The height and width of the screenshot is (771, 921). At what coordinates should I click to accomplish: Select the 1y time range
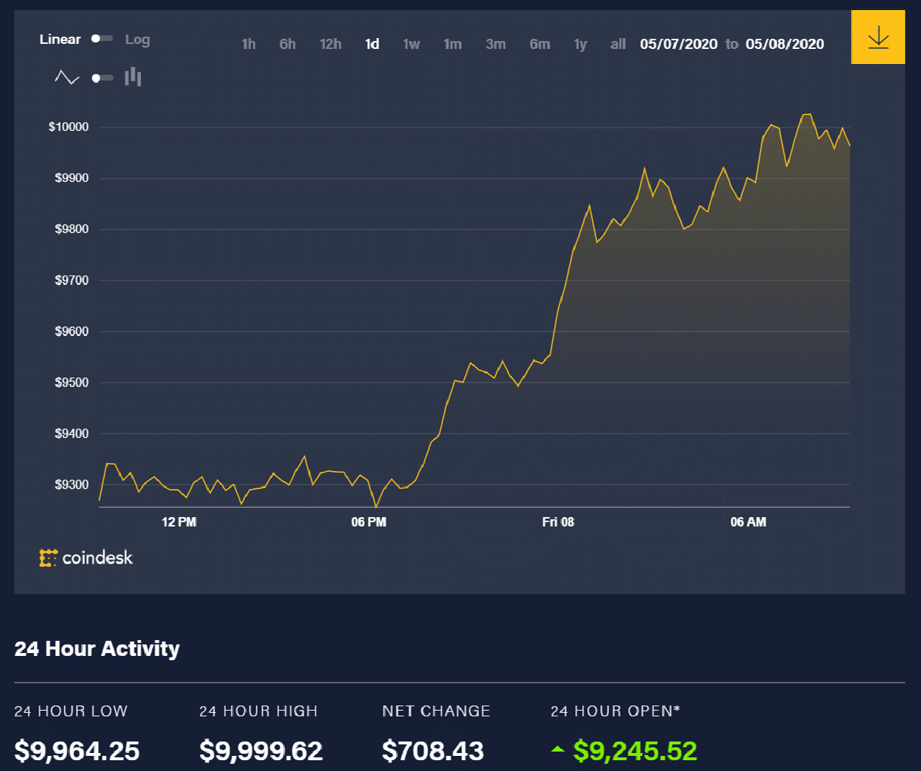click(581, 44)
